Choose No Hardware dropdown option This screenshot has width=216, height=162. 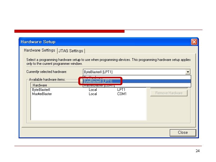coord(137,77)
